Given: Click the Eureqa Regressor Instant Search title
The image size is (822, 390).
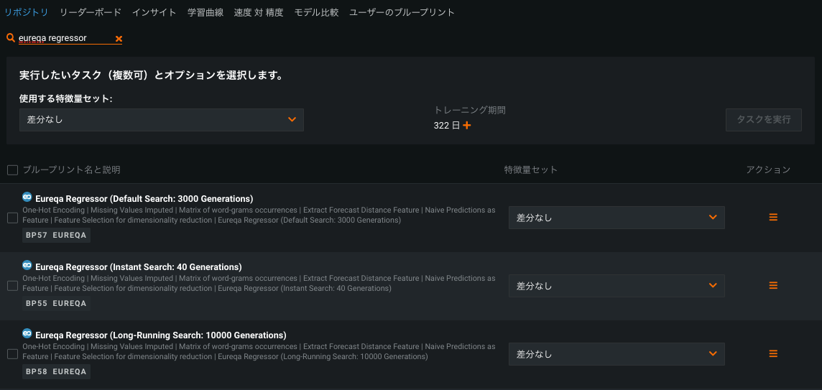Looking at the screenshot, I should coord(139,266).
